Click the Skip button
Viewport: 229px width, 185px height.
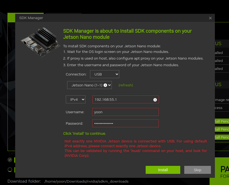tap(198, 170)
